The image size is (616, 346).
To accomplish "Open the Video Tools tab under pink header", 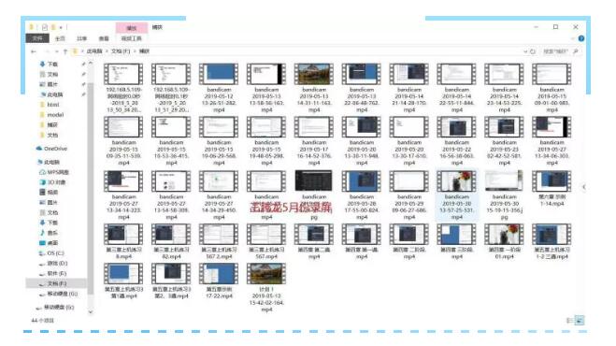I will click(x=131, y=38).
